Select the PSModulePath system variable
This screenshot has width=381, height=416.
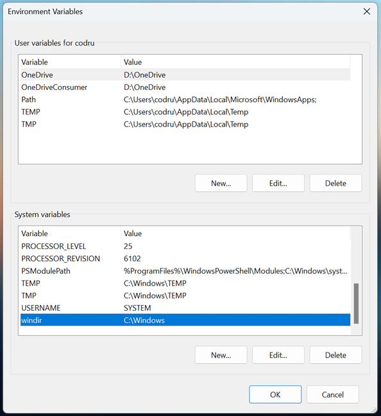[x=185, y=271]
